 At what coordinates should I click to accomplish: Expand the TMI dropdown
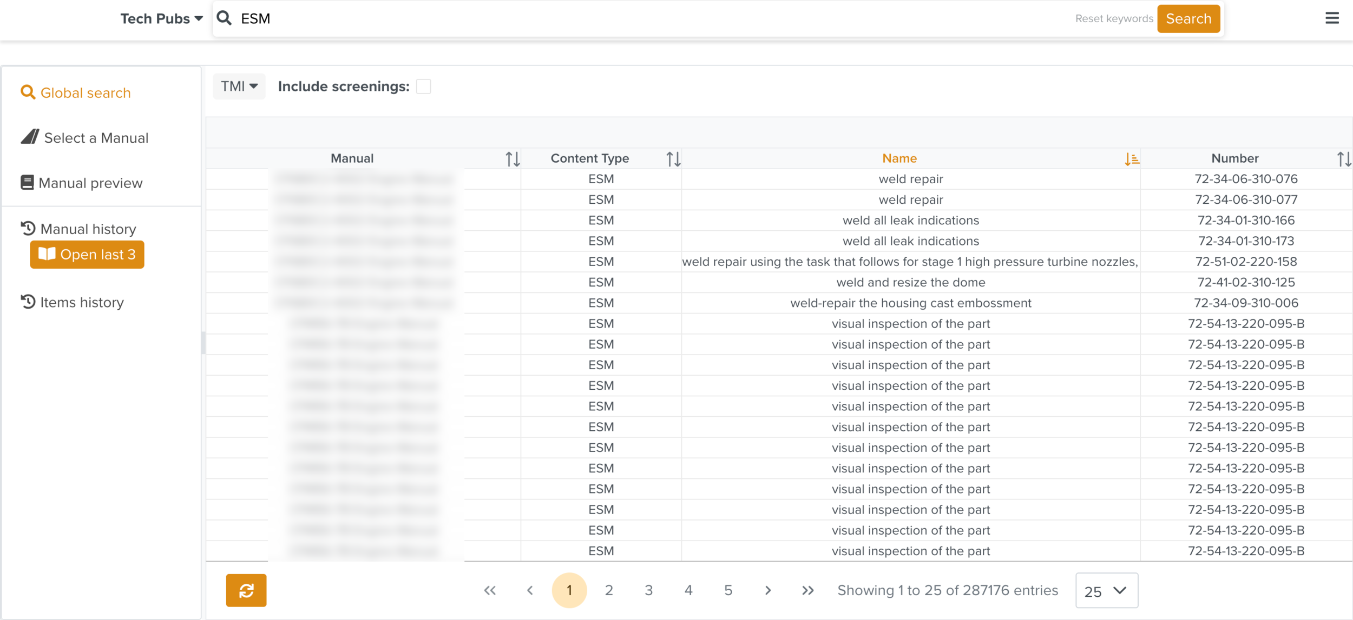[239, 86]
